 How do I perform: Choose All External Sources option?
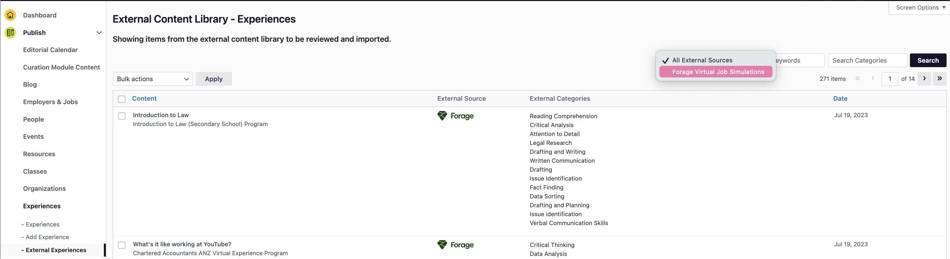tap(702, 60)
